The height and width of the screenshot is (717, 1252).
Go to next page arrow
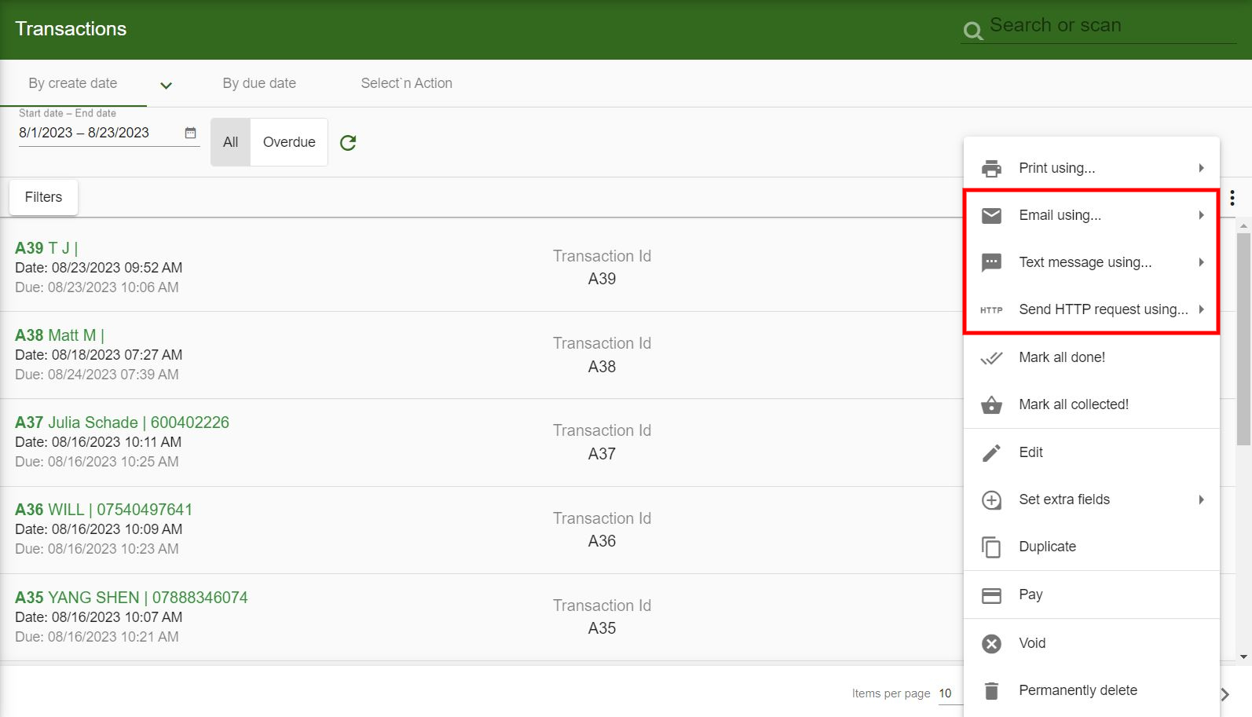click(1225, 694)
